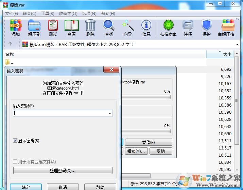Open the Extract To (解压到) tool

tap(34, 28)
